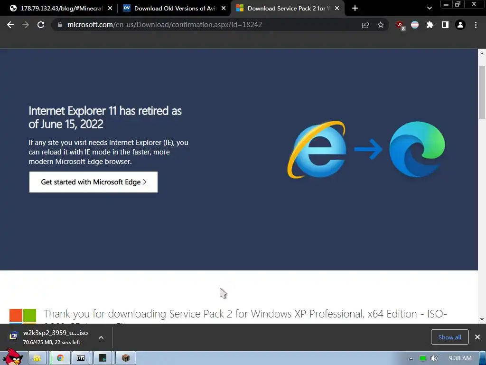Click the 9:38 AM clock
This screenshot has width=486, height=365.
pos(460,358)
